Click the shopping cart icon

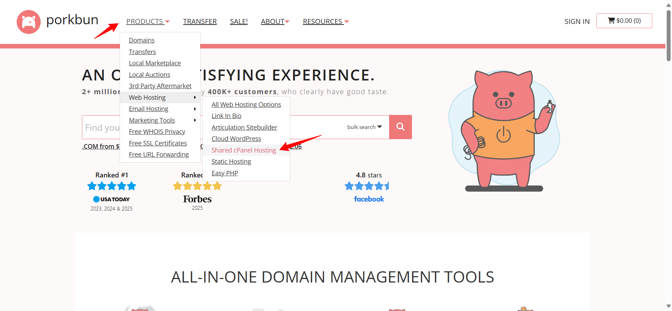(x=611, y=21)
